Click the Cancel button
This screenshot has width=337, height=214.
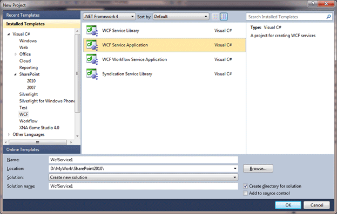tap(316, 205)
